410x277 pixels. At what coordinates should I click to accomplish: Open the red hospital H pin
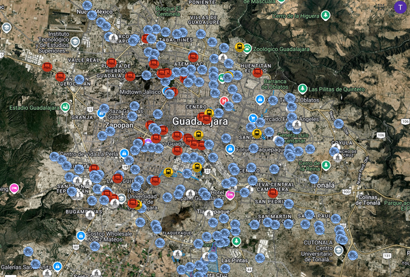point(224,101)
